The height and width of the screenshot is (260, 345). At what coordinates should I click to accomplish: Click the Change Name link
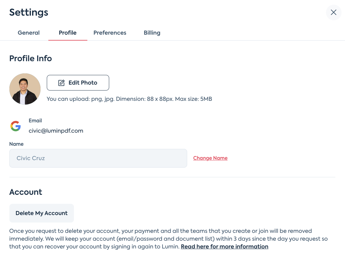210,158
